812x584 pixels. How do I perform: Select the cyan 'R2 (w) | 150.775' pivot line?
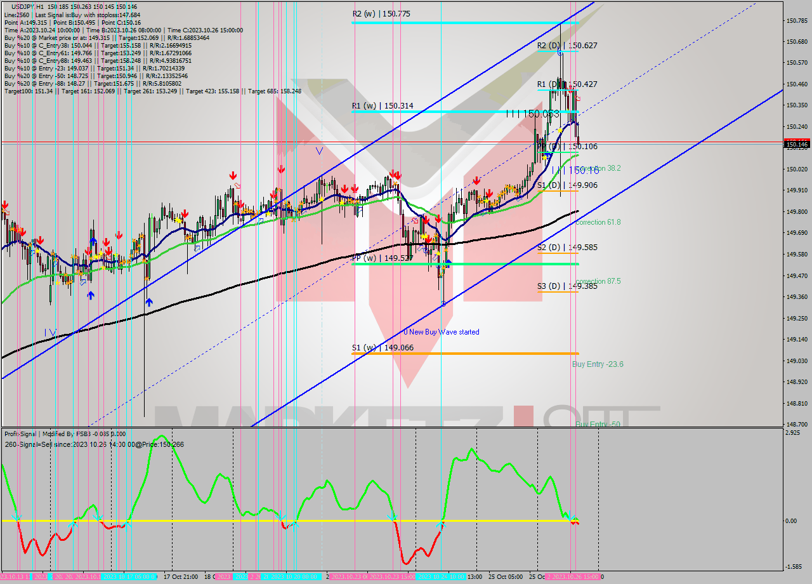coord(444,22)
